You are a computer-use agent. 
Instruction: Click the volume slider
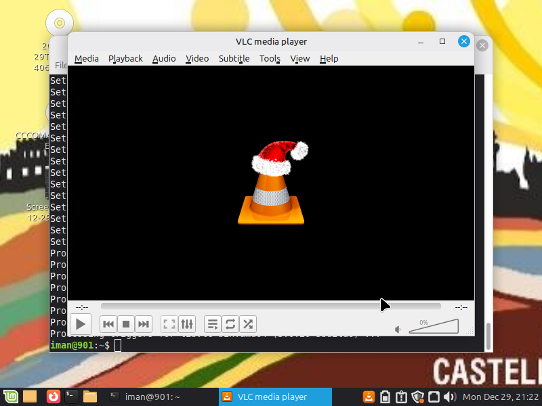434,327
